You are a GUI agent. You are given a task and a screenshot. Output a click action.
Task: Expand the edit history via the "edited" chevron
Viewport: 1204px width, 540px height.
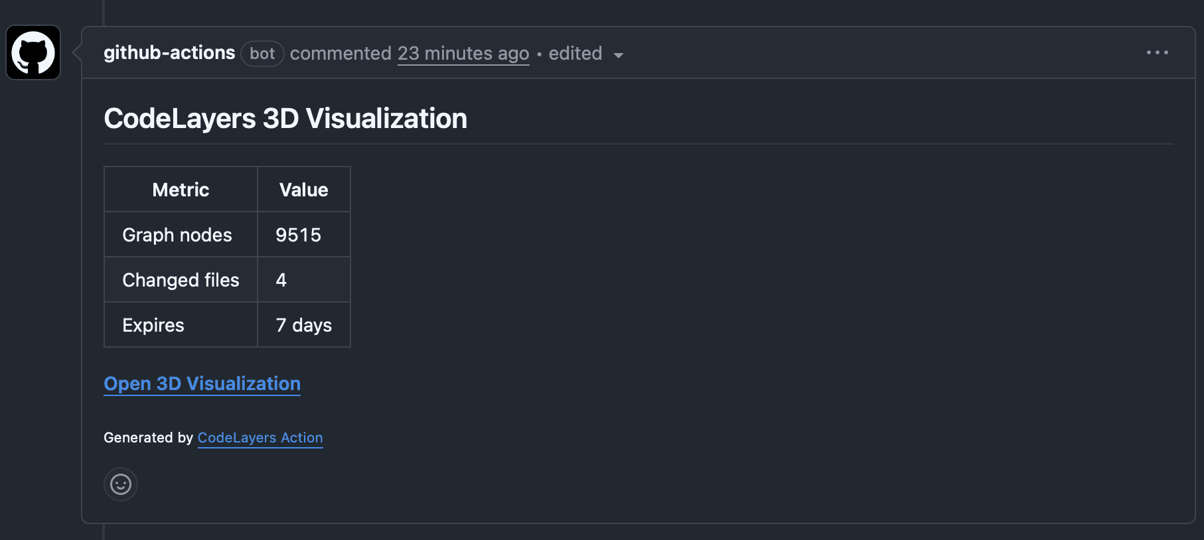point(618,56)
